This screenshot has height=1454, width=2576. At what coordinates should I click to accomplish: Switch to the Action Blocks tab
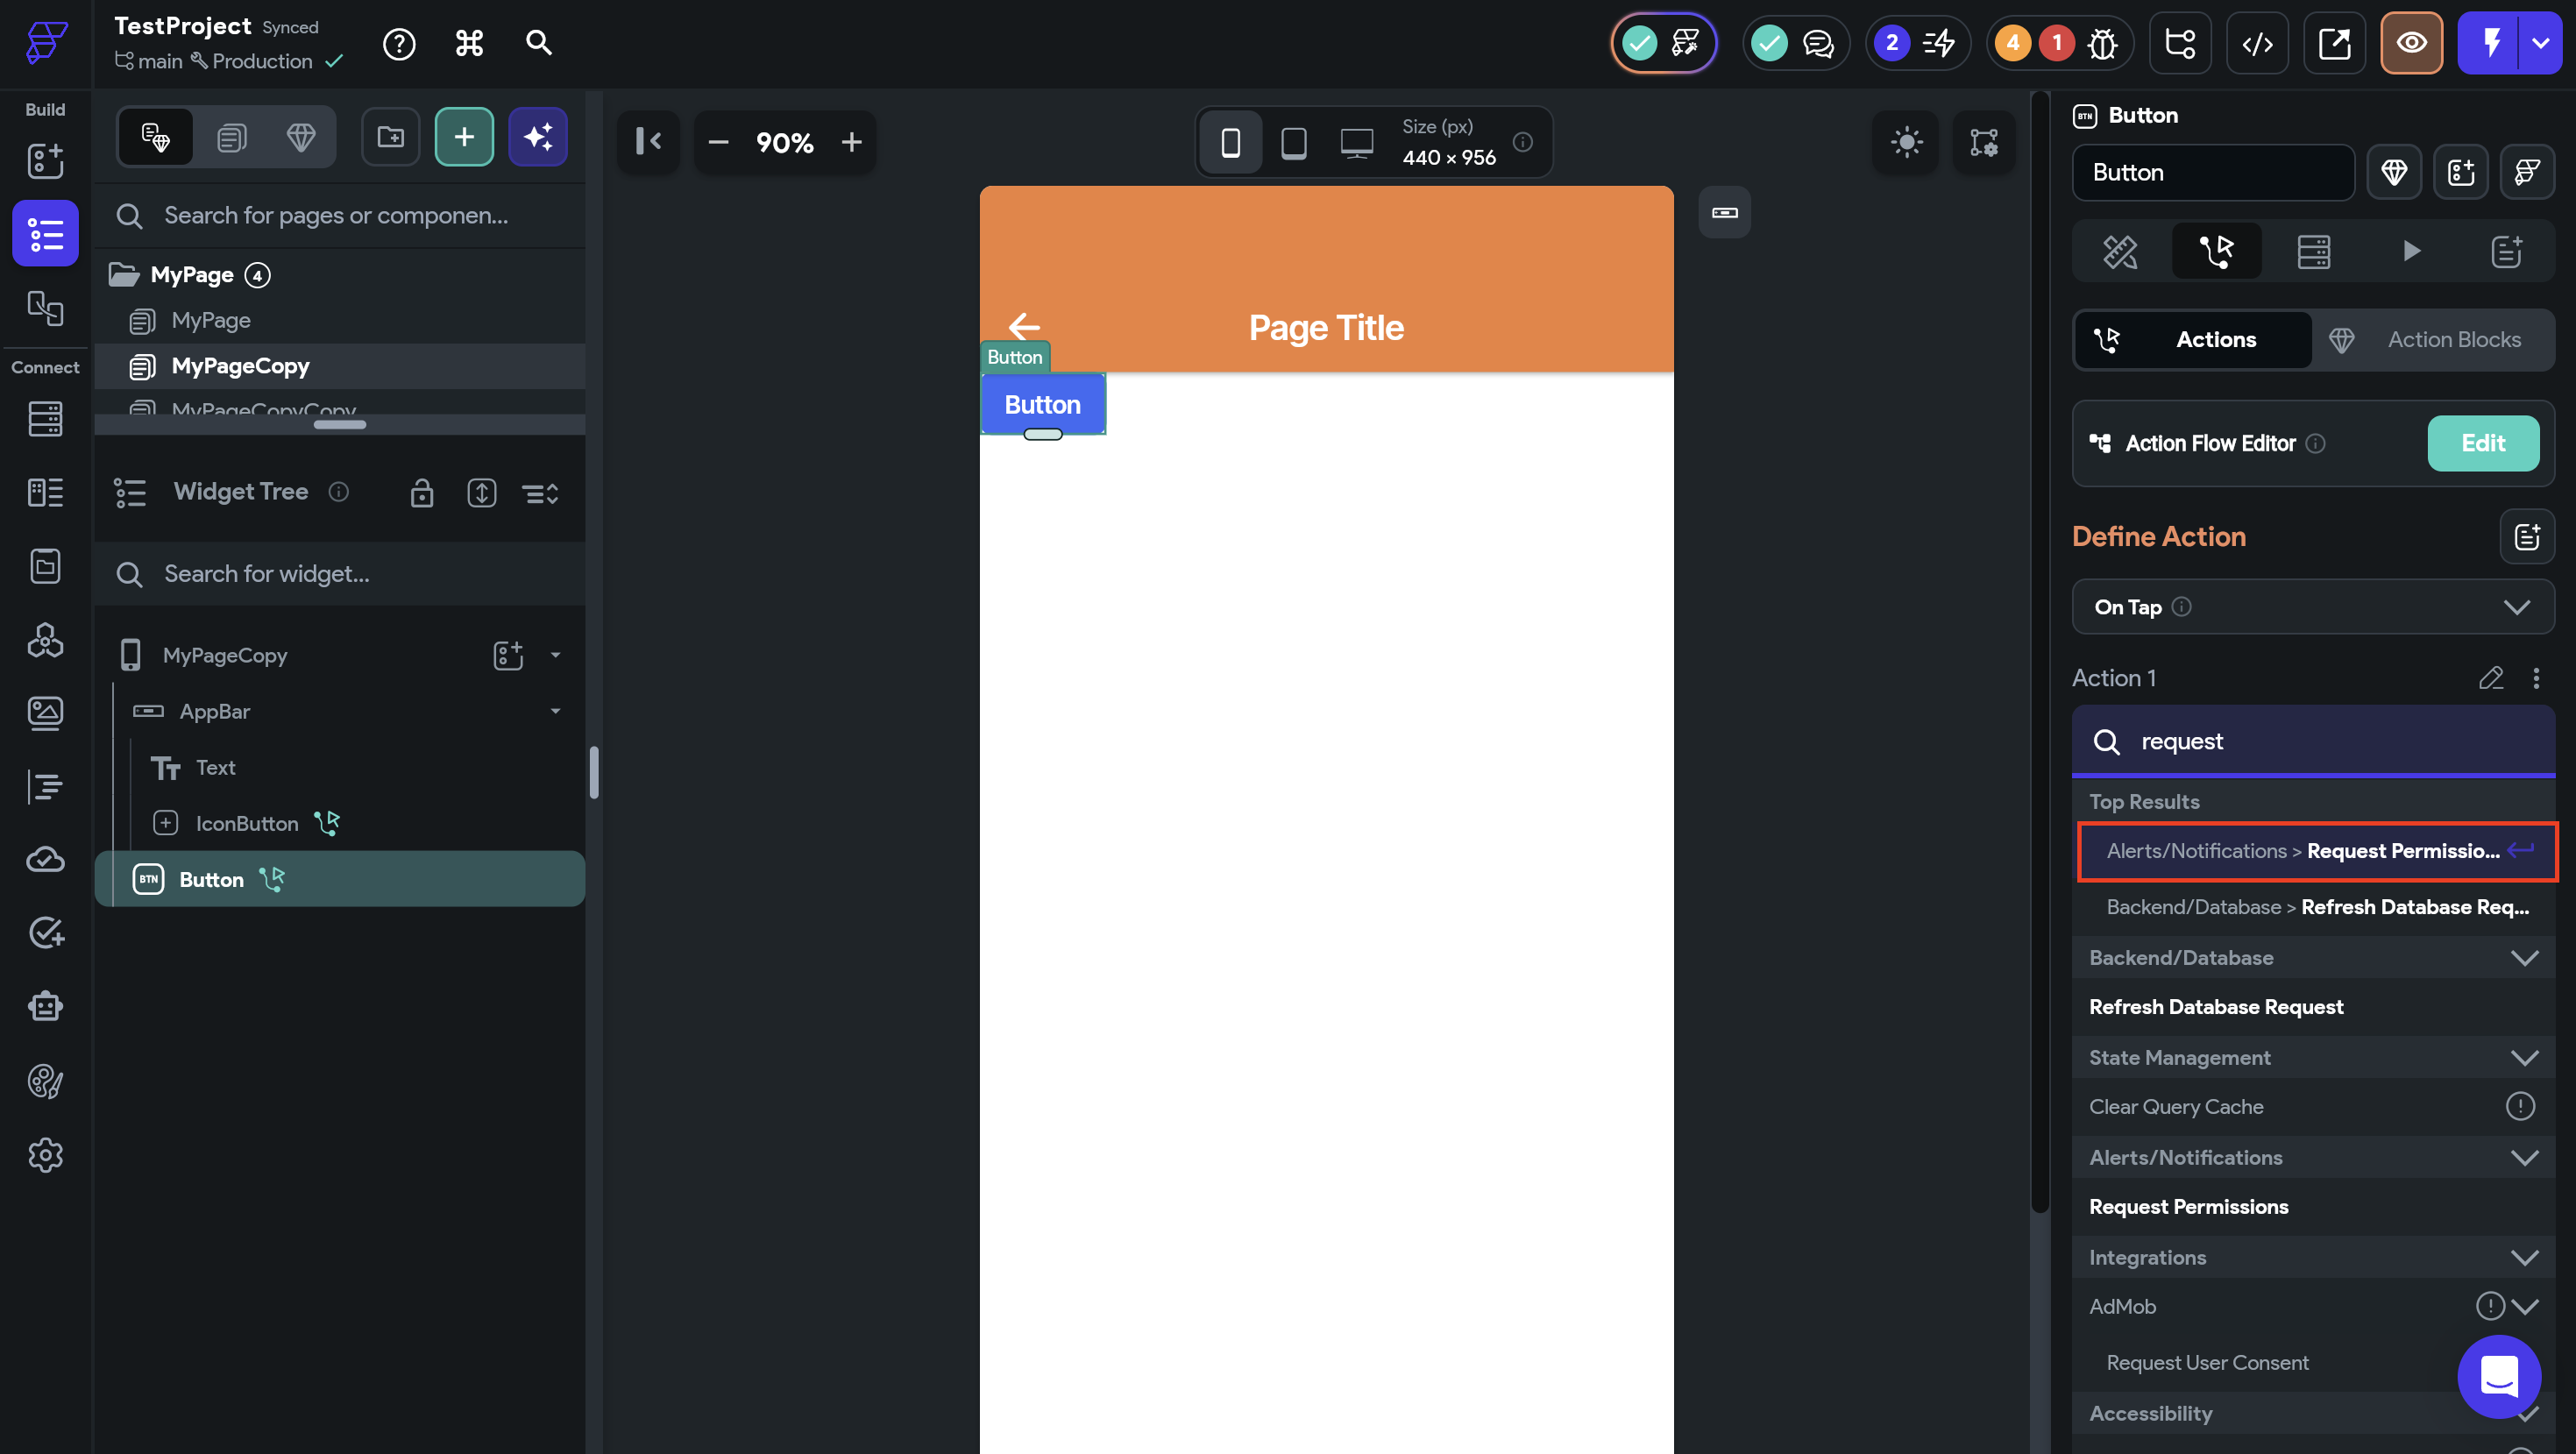point(2432,340)
